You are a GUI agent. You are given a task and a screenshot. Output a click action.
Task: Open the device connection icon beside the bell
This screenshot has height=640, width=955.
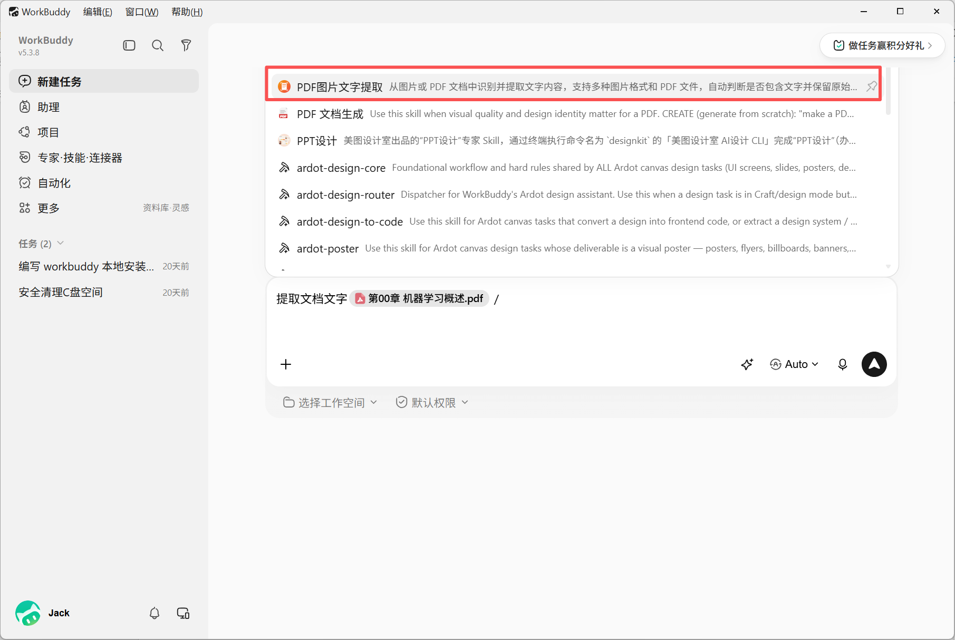[183, 613]
